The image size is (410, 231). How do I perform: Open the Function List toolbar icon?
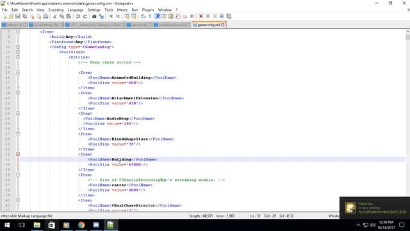click(178, 16)
